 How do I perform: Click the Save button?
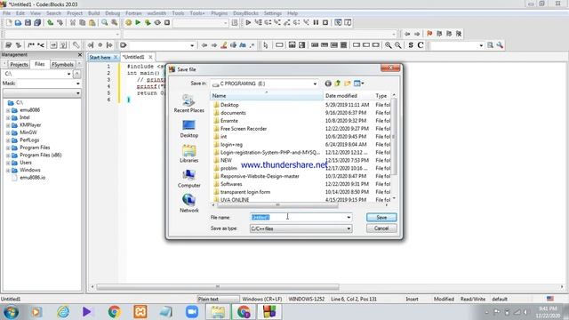click(381, 217)
